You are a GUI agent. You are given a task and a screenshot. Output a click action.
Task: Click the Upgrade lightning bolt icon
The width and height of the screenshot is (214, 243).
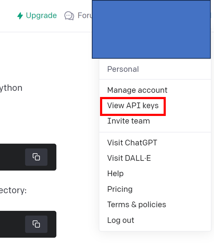point(20,16)
